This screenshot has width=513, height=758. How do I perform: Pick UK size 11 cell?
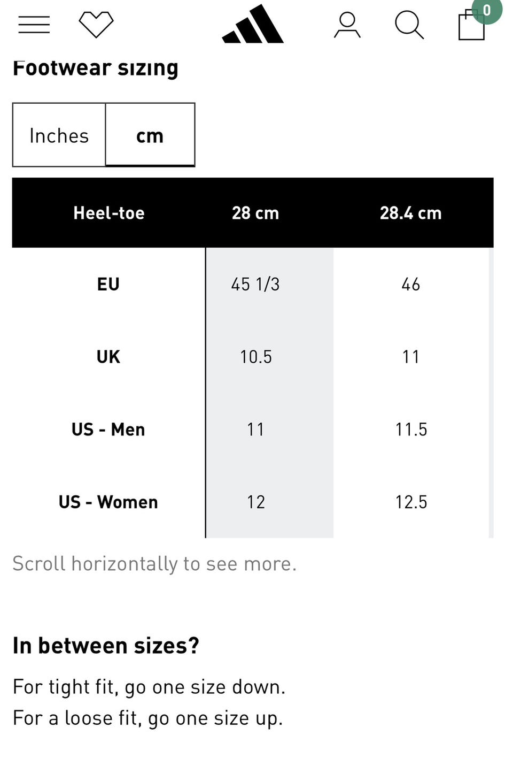point(411,357)
